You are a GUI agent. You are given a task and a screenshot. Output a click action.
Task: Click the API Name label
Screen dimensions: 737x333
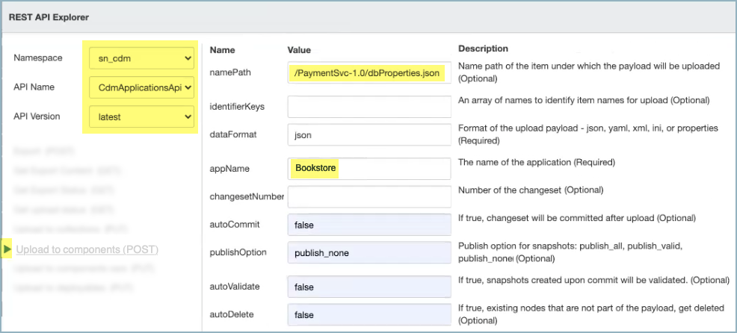(34, 87)
